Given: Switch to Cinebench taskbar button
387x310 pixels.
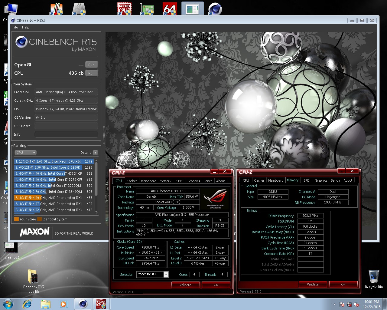Looking at the screenshot, I should pos(83,304).
